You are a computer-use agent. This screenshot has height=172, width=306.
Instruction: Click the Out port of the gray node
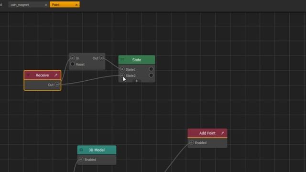tap(101, 58)
